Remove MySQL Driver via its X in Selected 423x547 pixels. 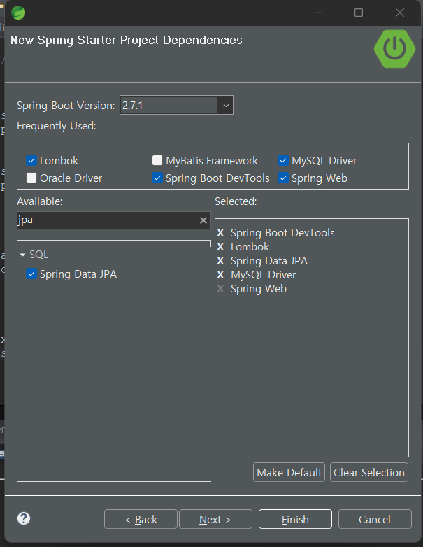tap(220, 274)
